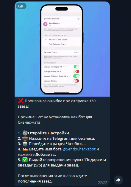131x187 pixels.
Task: Toggle the Manage Gifts and Stars switch
Action: click(76, 76)
